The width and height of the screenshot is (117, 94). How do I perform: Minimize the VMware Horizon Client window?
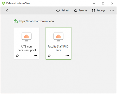(x=94, y=3)
